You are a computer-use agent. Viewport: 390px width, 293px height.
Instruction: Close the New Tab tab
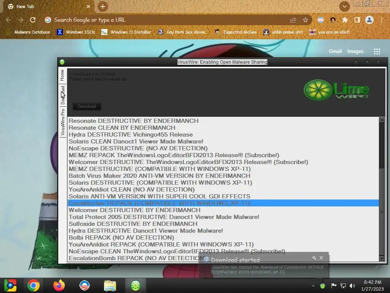88,7
